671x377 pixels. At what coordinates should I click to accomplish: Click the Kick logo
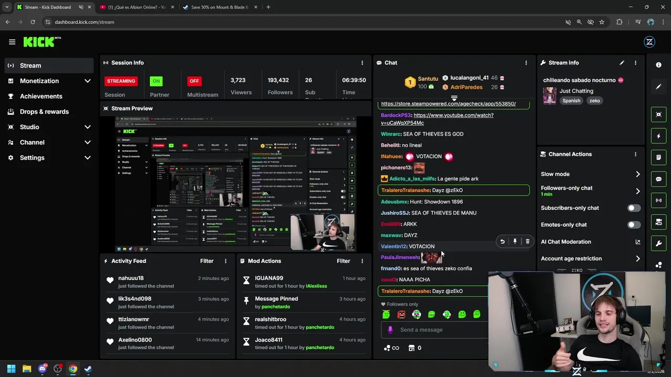[x=42, y=42]
